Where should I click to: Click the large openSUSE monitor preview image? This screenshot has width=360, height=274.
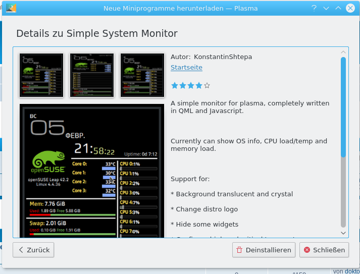(x=92, y=171)
